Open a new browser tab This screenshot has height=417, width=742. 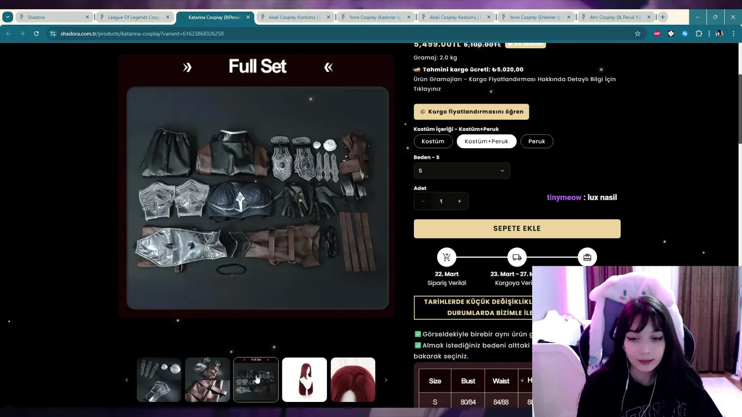pos(663,17)
